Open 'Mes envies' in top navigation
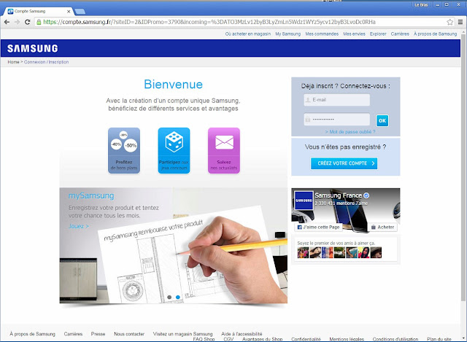 [354, 34]
